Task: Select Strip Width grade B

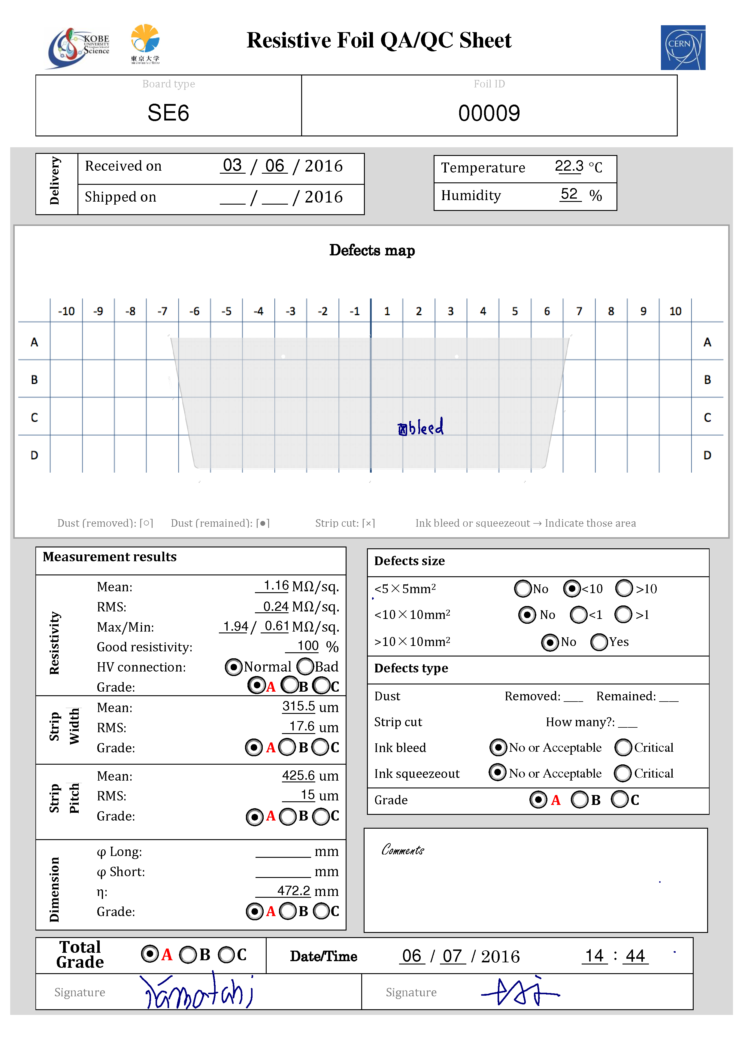Action: pos(288,747)
